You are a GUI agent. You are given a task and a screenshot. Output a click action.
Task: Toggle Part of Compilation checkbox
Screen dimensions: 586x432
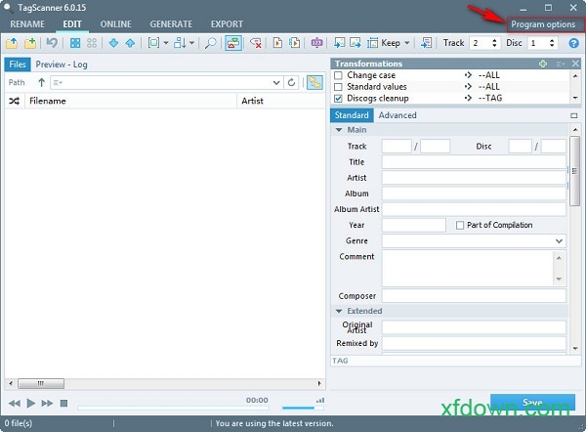click(x=460, y=225)
